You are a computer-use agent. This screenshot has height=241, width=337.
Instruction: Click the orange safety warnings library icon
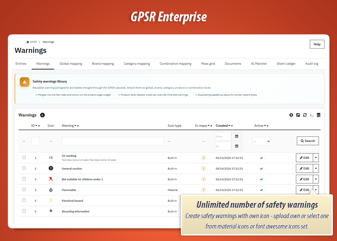click(x=24, y=82)
